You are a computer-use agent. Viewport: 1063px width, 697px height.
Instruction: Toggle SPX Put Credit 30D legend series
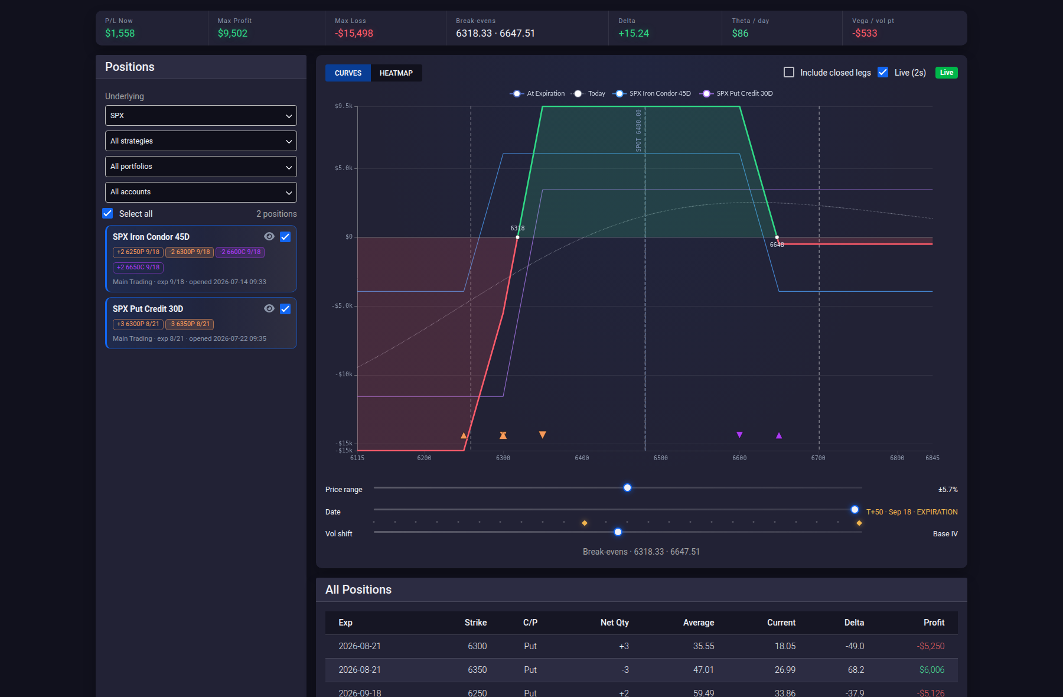736,93
